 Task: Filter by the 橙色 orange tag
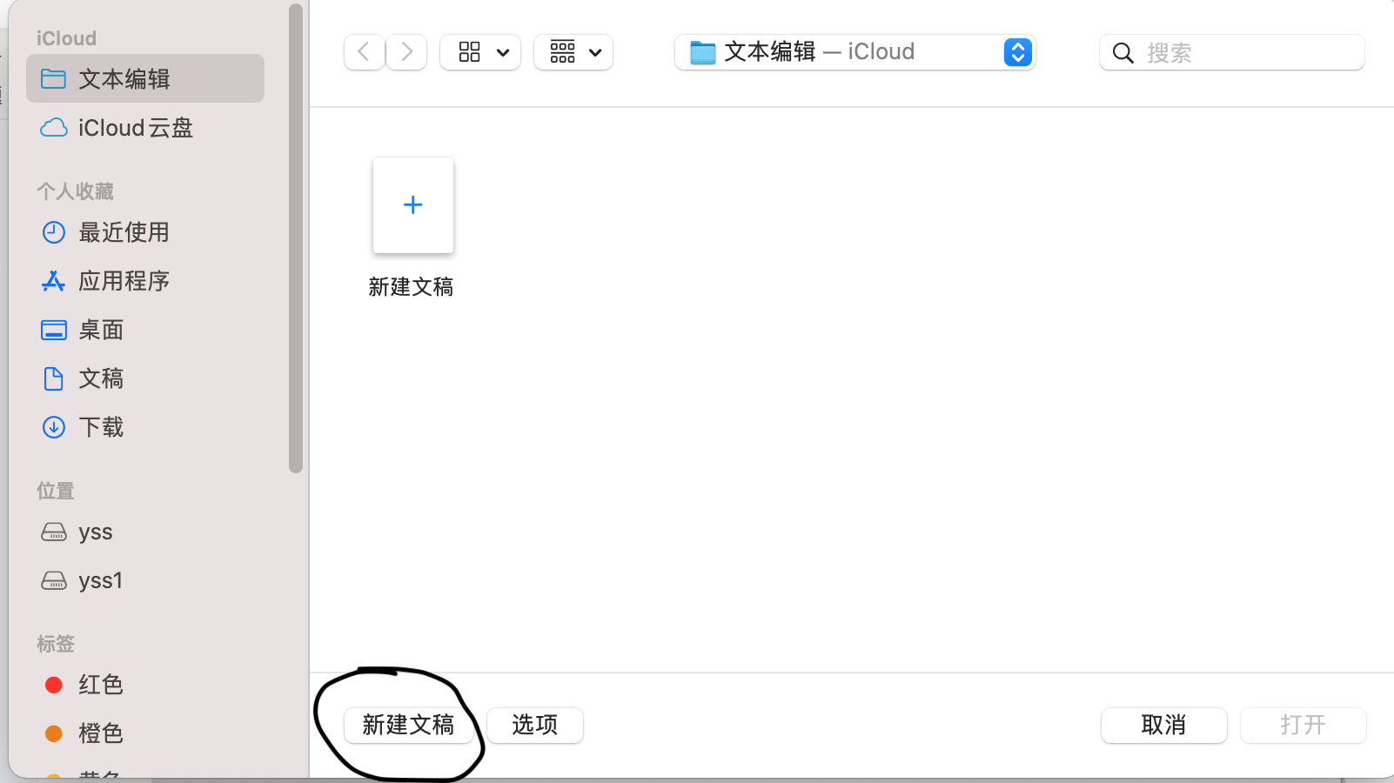pyautogui.click(x=145, y=733)
